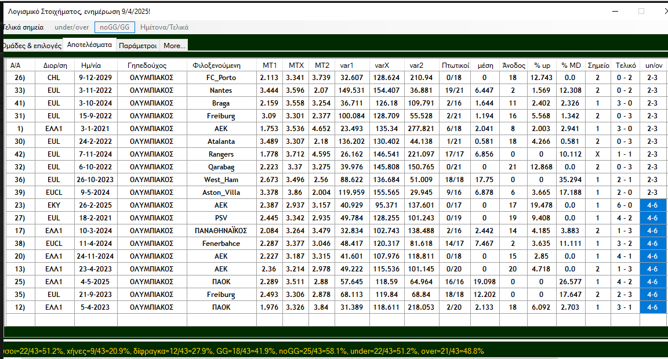Toggle the under/over view option
The width and height of the screenshot is (668, 359).
(x=72, y=27)
